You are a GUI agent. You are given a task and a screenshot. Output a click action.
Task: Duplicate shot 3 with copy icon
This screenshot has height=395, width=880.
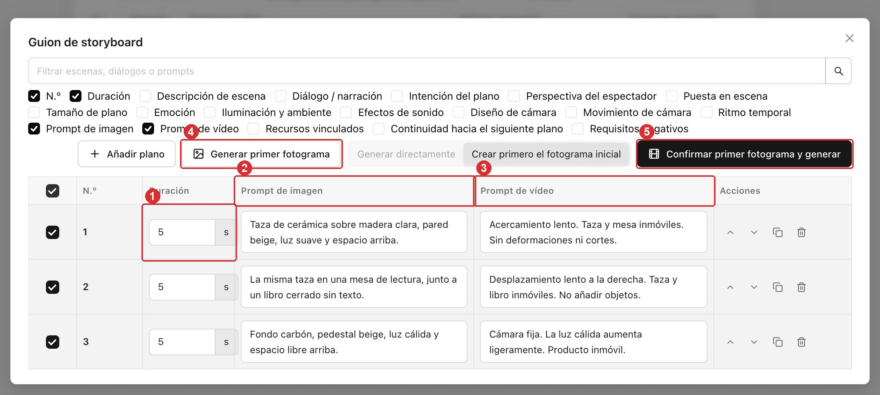tap(777, 342)
